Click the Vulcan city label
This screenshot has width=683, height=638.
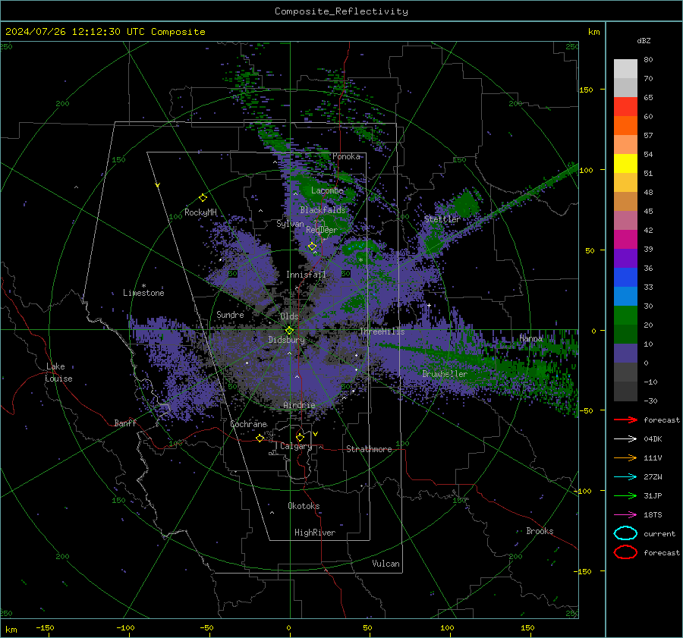(x=386, y=564)
